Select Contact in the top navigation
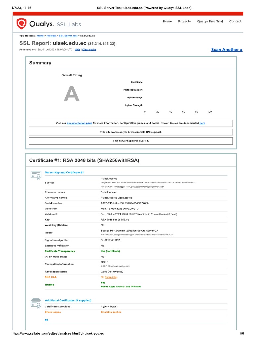Viewport: 255px width, 341px height. tap(235, 21)
